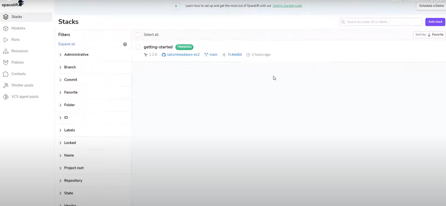Check the Select all checkbox
446x206 pixels.
point(138,35)
